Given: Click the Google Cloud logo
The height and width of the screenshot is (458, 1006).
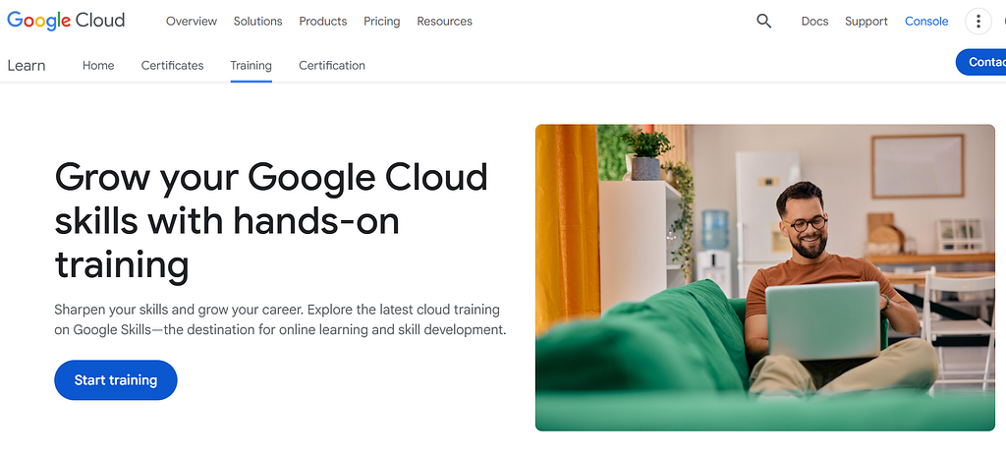Looking at the screenshot, I should [66, 21].
